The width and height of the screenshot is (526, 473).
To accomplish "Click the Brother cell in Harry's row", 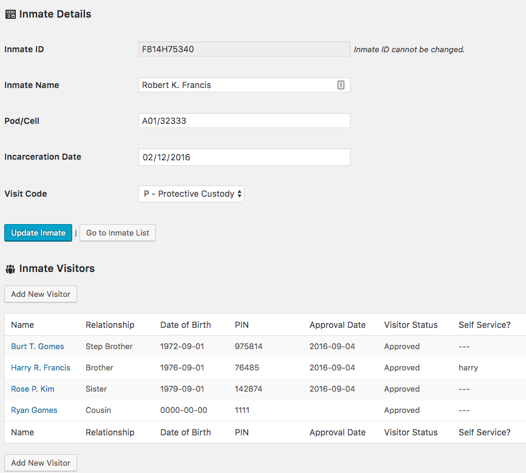I will (99, 367).
